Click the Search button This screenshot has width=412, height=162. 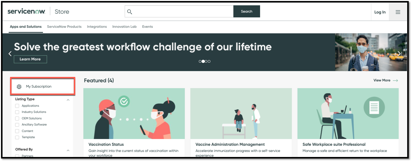247,12
